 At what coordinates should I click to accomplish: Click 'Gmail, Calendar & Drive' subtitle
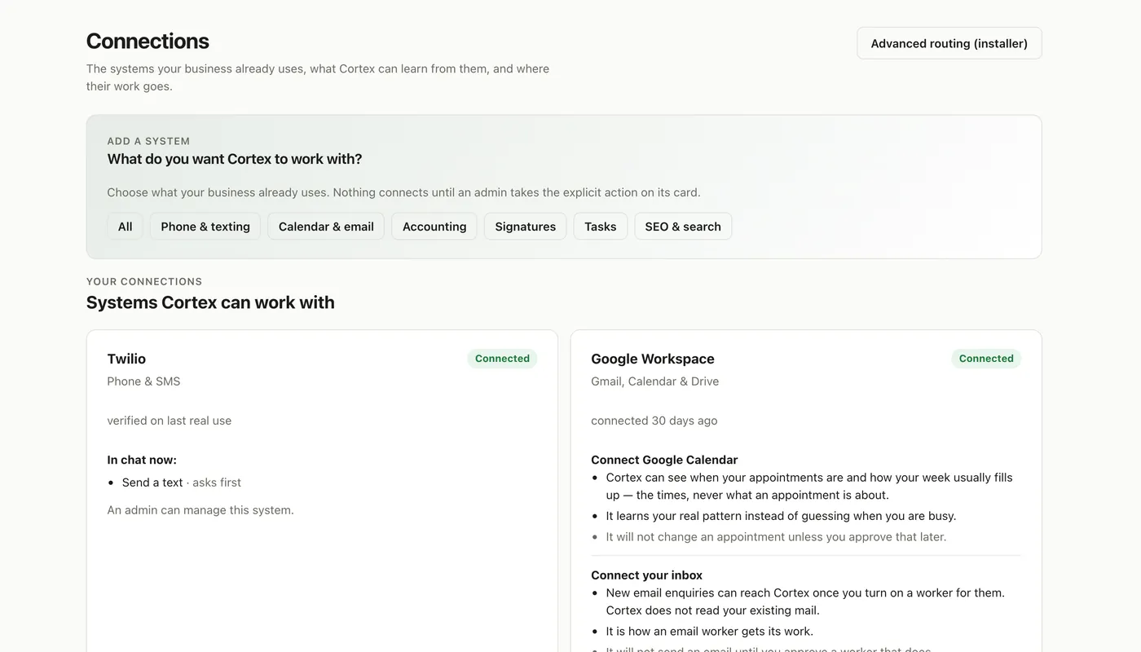(655, 381)
